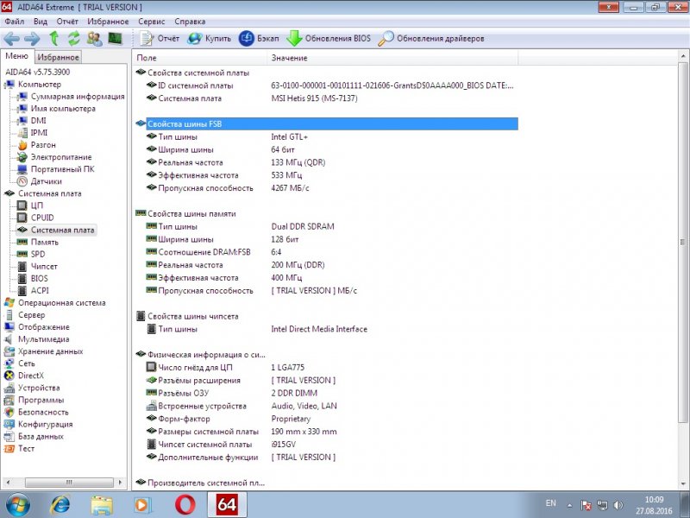Expand the Хранение данных tree node
Viewport: 690px width, 518px height.
pos(50,351)
